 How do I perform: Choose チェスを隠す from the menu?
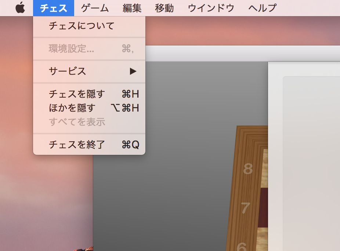pyautogui.click(x=89, y=94)
